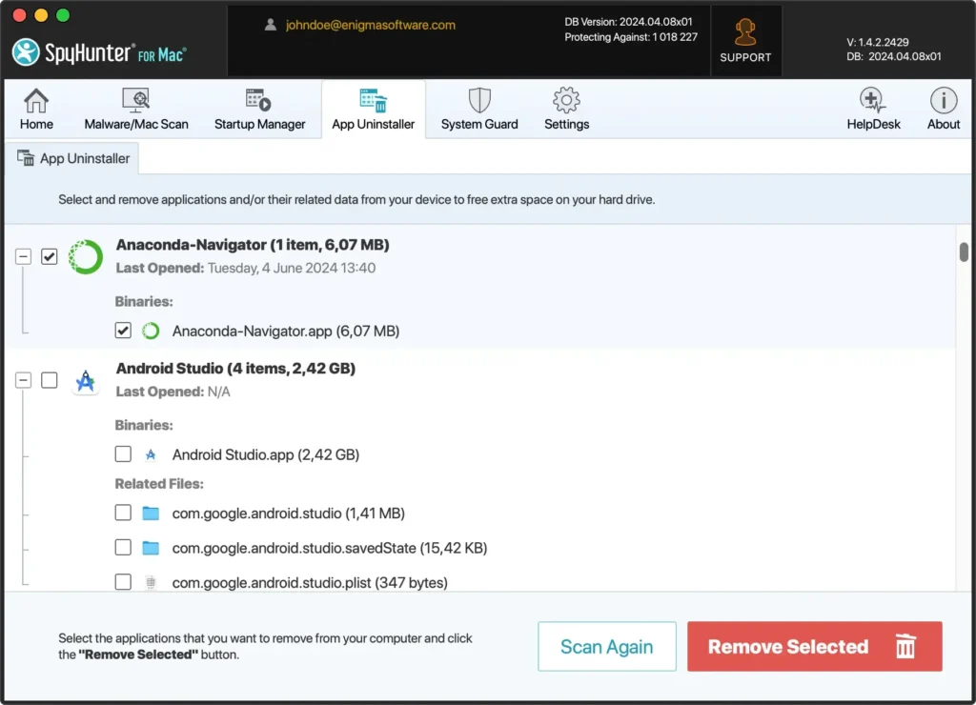Click the V: 1.4.2.2429 version text
This screenshot has height=705, width=976.
[878, 42]
